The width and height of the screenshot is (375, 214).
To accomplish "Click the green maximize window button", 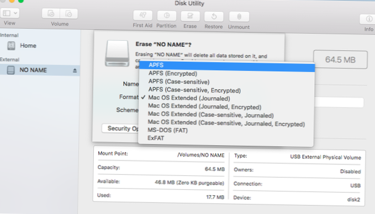I will click(x=21, y=1).
